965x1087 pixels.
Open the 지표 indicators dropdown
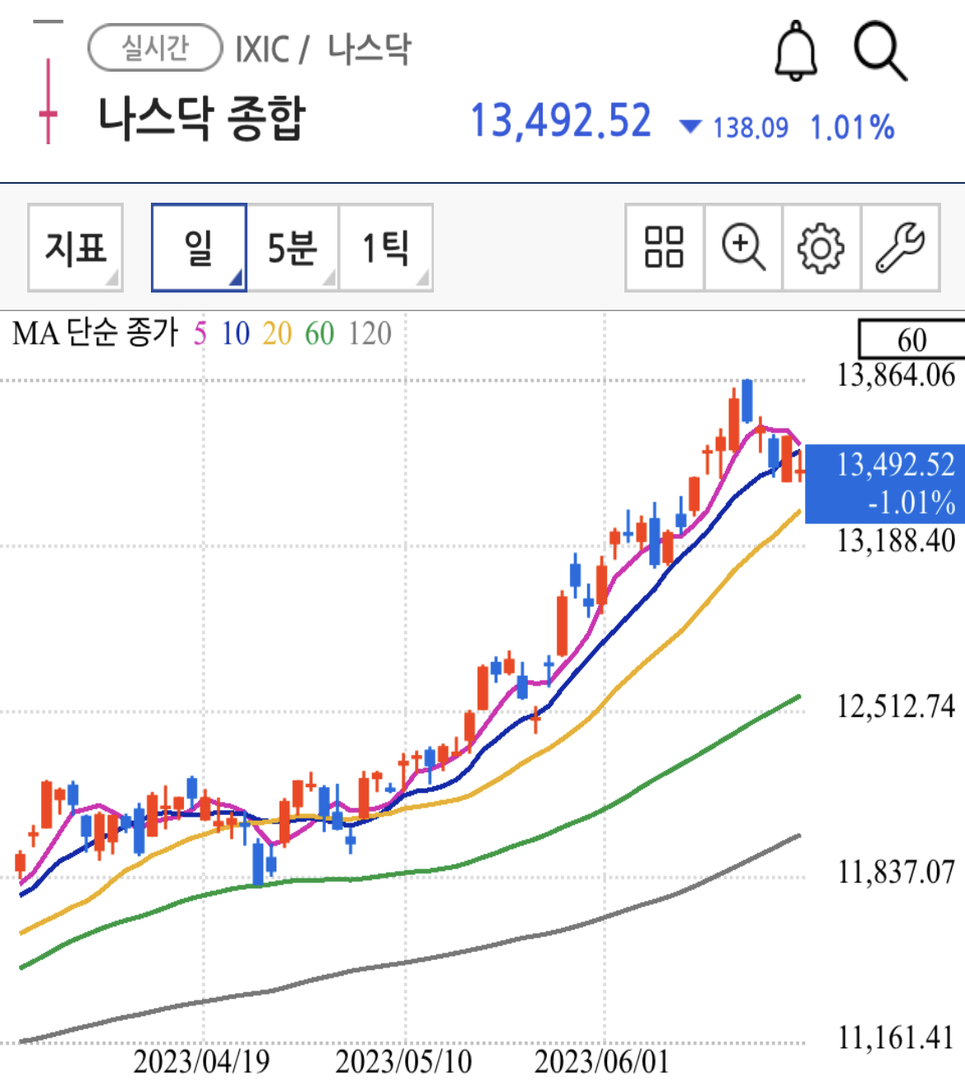(x=75, y=247)
